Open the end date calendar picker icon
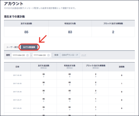Screen dimensions: 139x116 tap(48, 55)
